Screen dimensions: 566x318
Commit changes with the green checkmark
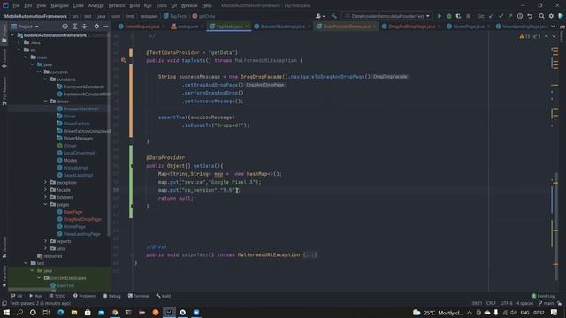[501, 16]
